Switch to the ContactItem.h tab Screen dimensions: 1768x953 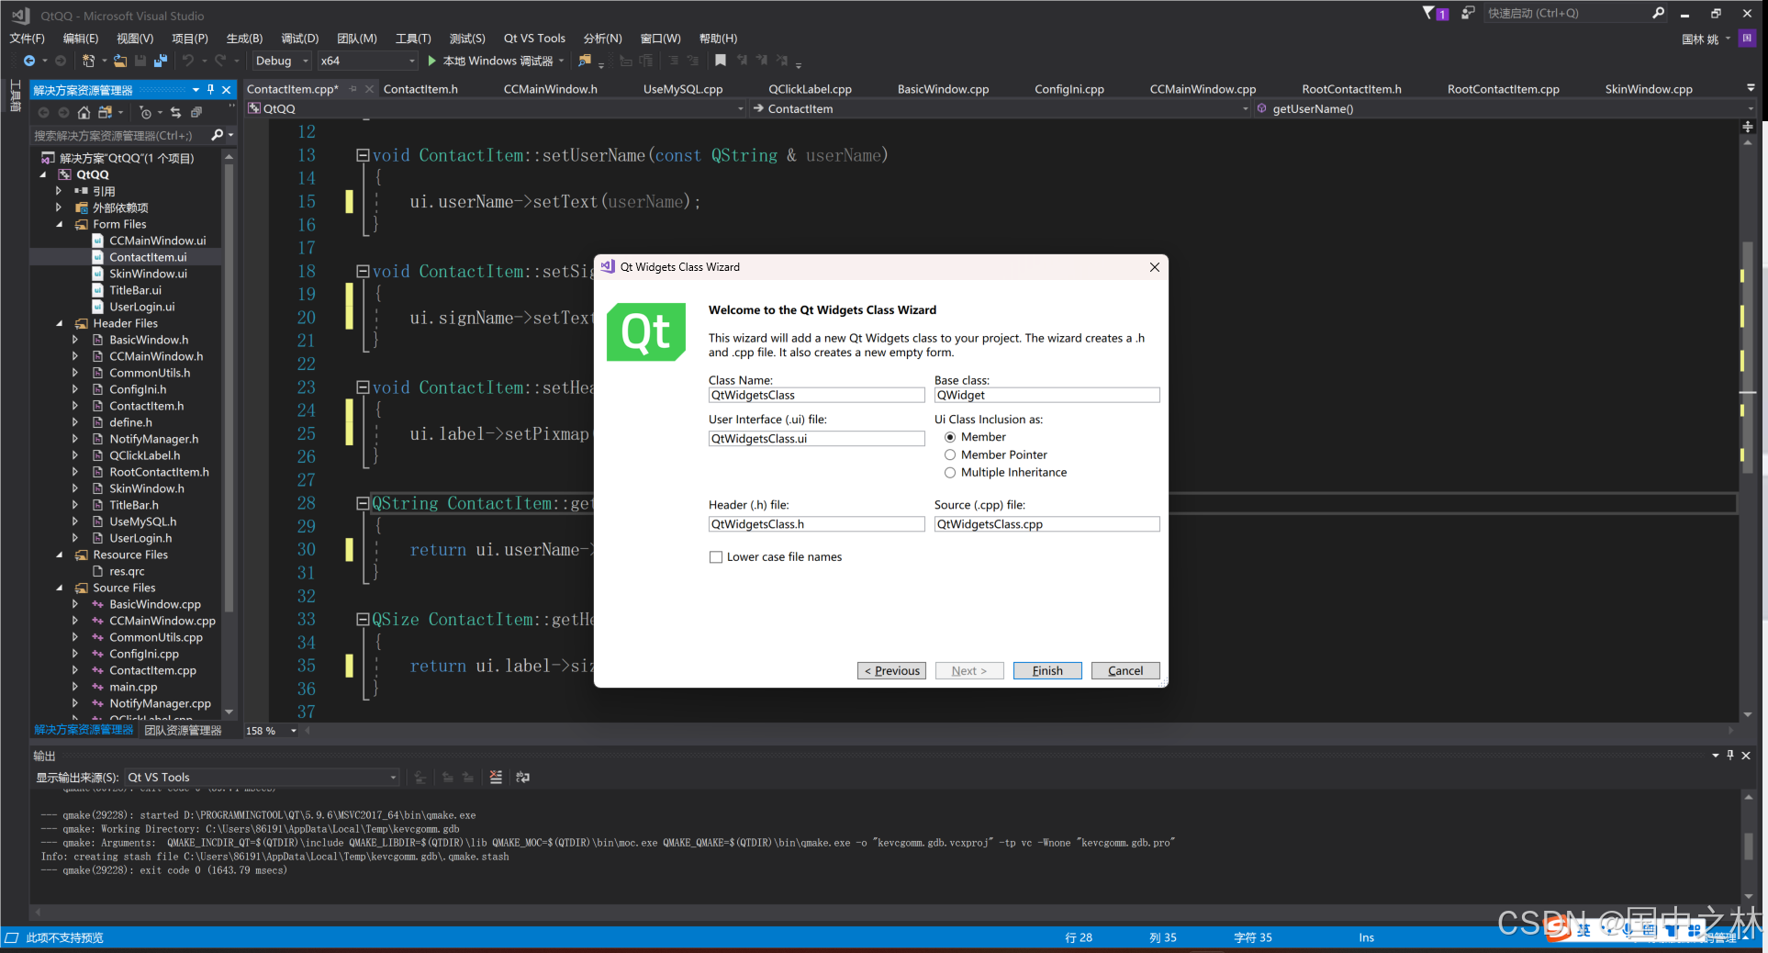[x=420, y=89]
